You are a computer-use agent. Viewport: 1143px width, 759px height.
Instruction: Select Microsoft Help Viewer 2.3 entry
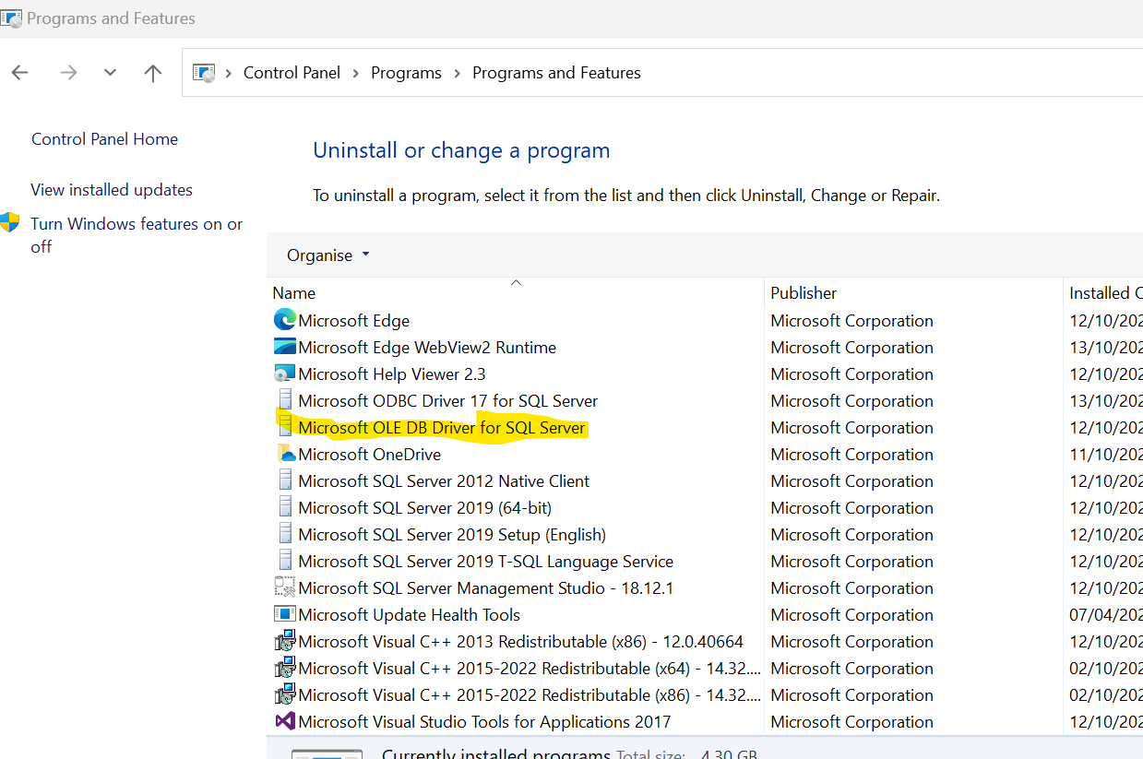point(392,374)
